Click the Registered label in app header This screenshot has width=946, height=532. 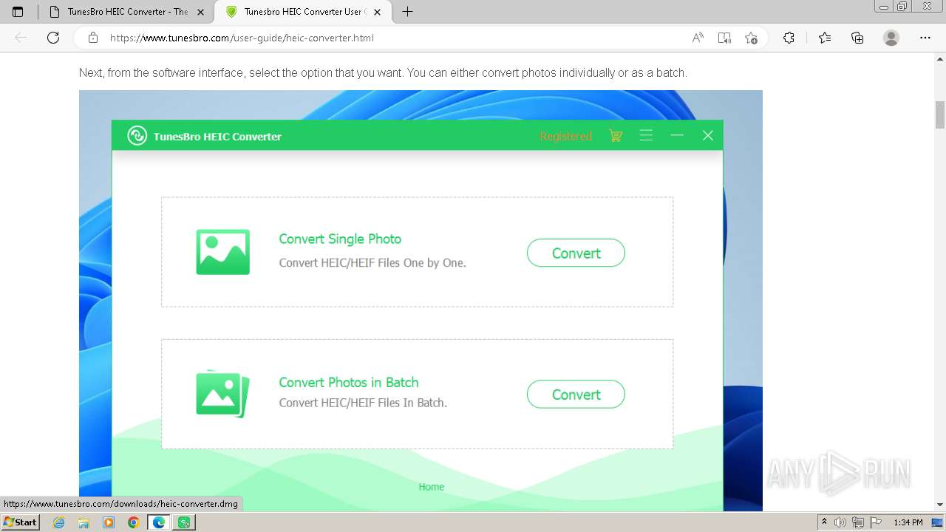click(x=565, y=136)
